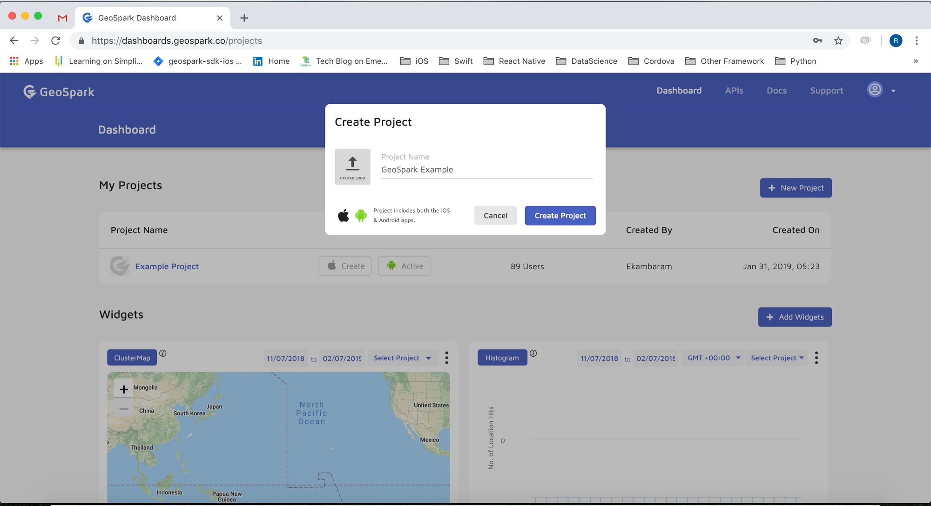
Task: Go back in browser history
Action: pos(14,40)
